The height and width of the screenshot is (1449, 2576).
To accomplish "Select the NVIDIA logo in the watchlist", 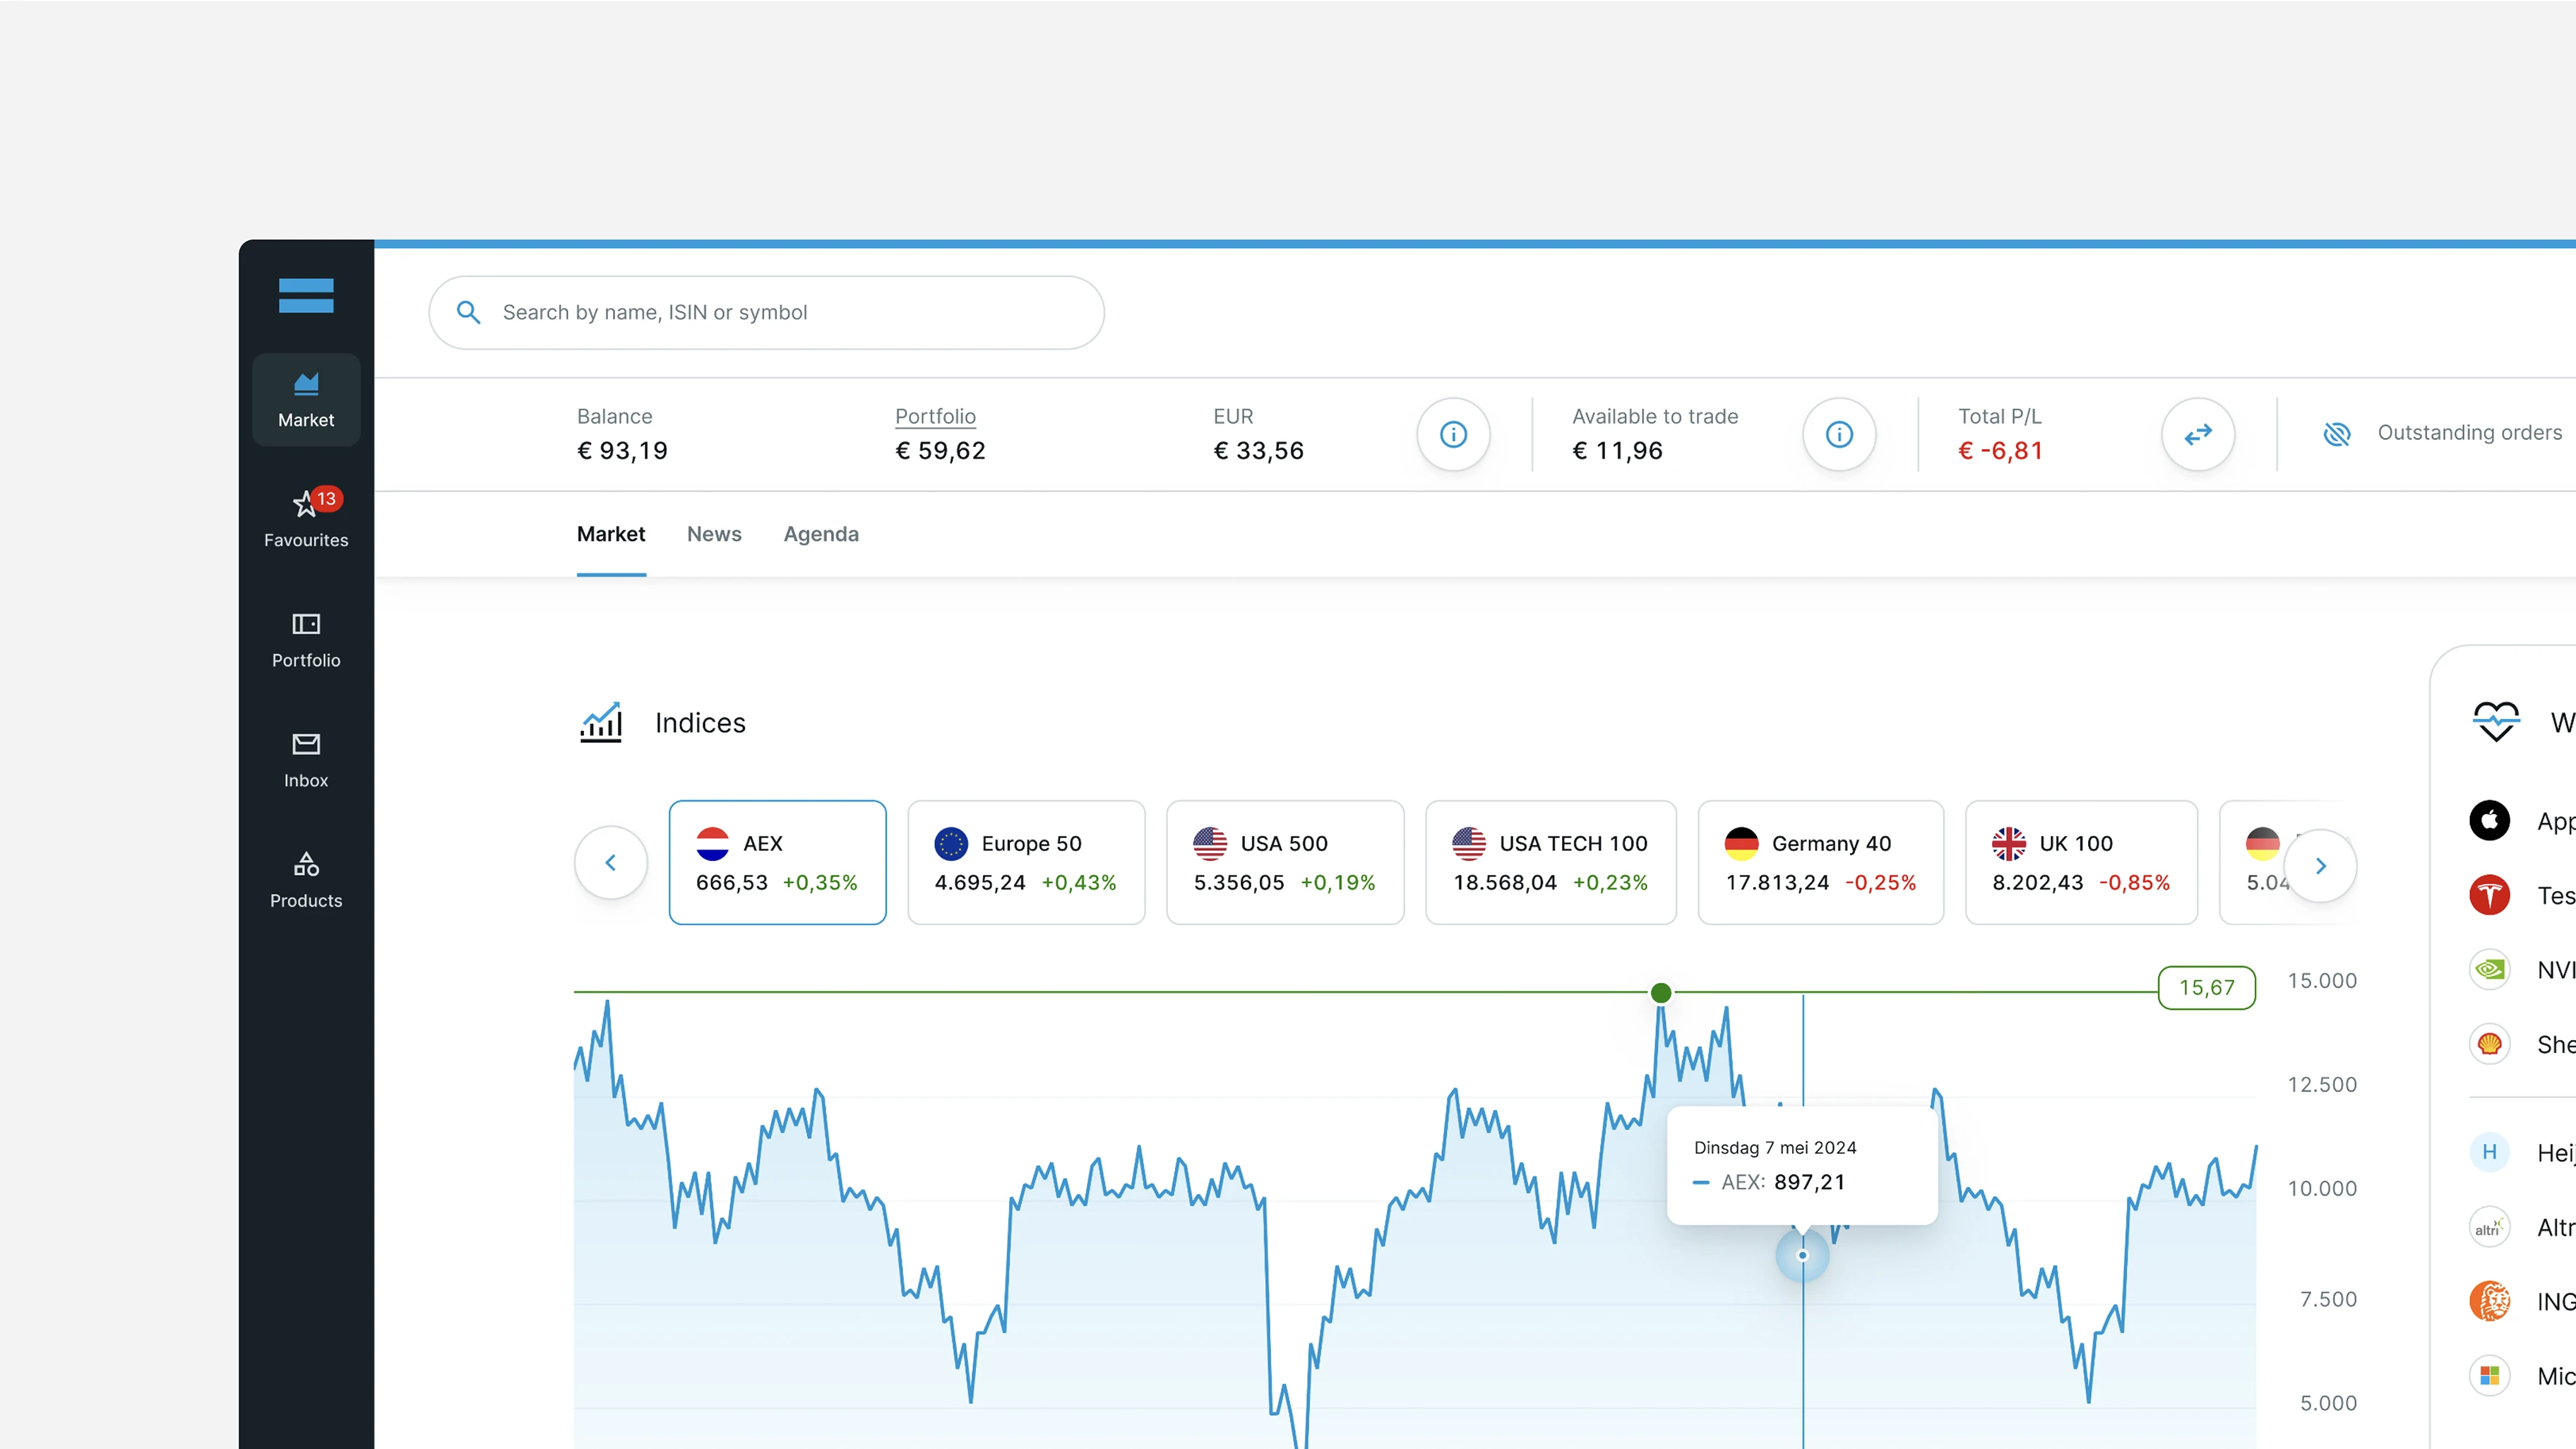I will (x=2490, y=969).
